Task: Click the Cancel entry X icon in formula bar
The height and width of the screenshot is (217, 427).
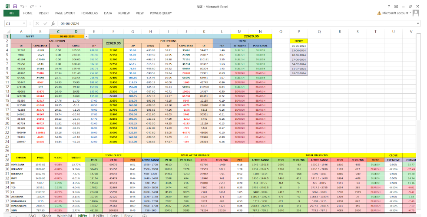Action: pos(38,23)
